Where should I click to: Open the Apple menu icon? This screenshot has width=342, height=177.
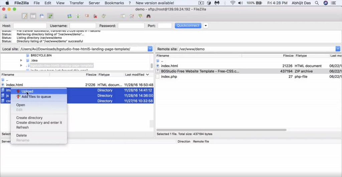pyautogui.click(x=7, y=3)
